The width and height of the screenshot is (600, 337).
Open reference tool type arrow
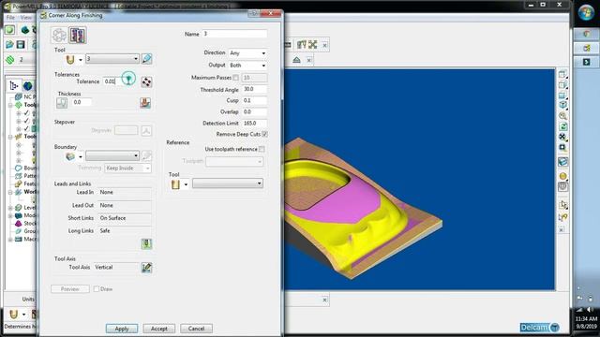point(186,184)
